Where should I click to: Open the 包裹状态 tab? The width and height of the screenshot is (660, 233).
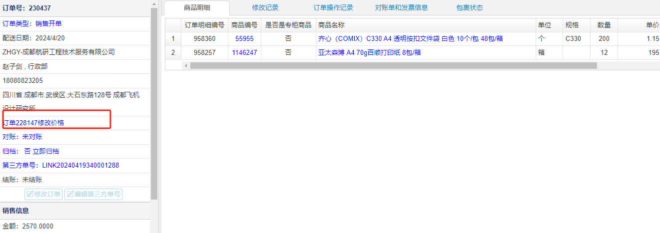pyautogui.click(x=470, y=7)
